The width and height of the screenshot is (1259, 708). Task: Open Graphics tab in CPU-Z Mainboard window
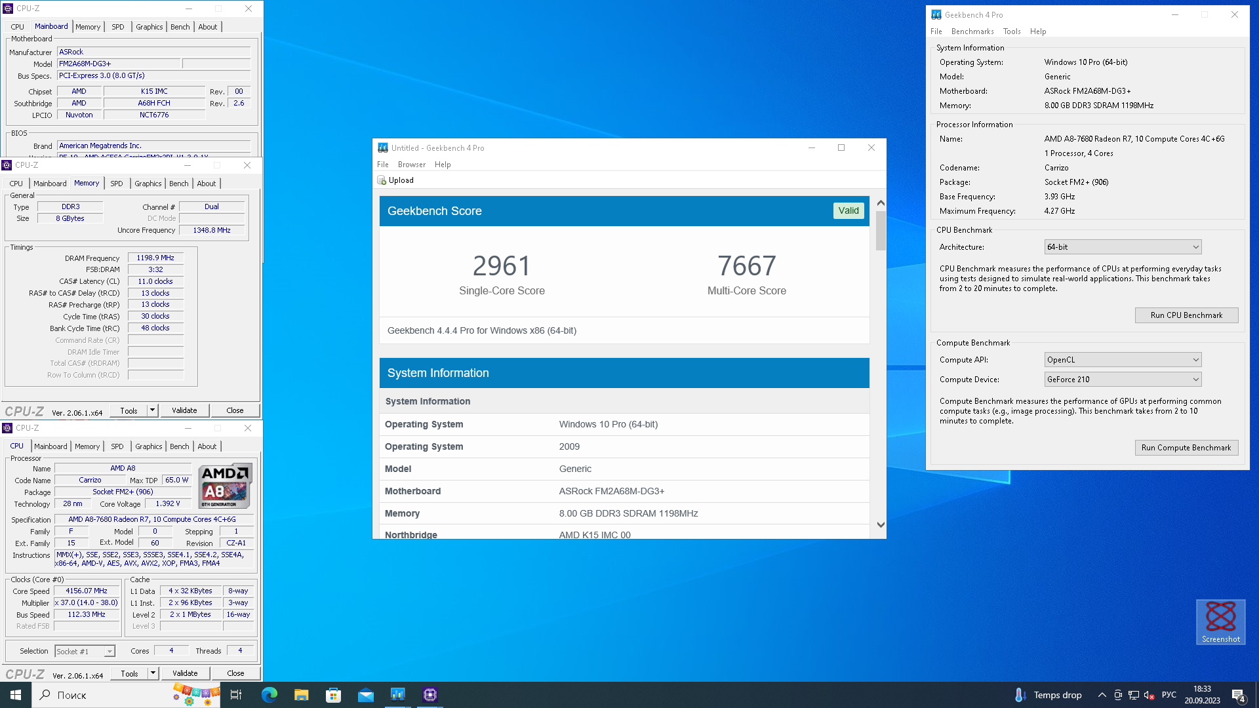[150, 27]
